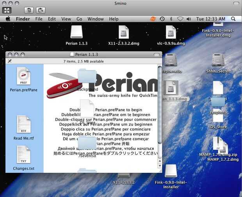Click the Bluetooth status icon
Viewport: 242px width, 197px height.
click(171, 19)
